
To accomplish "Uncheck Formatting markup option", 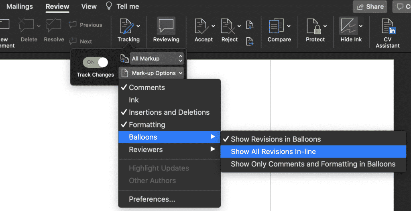I will click(x=169, y=124).
